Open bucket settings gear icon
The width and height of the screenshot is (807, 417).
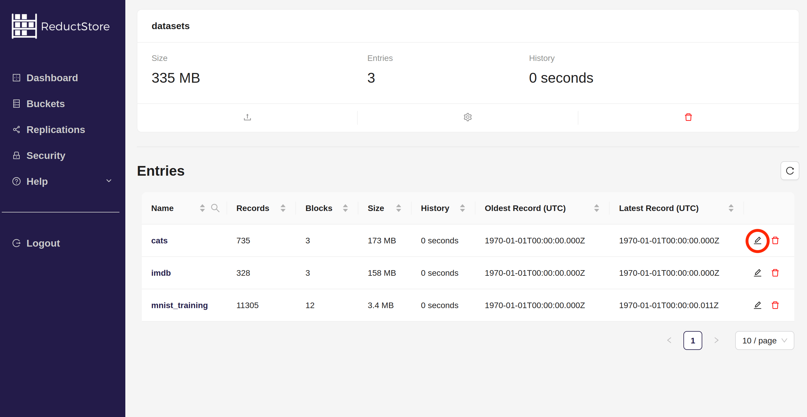[467, 117]
